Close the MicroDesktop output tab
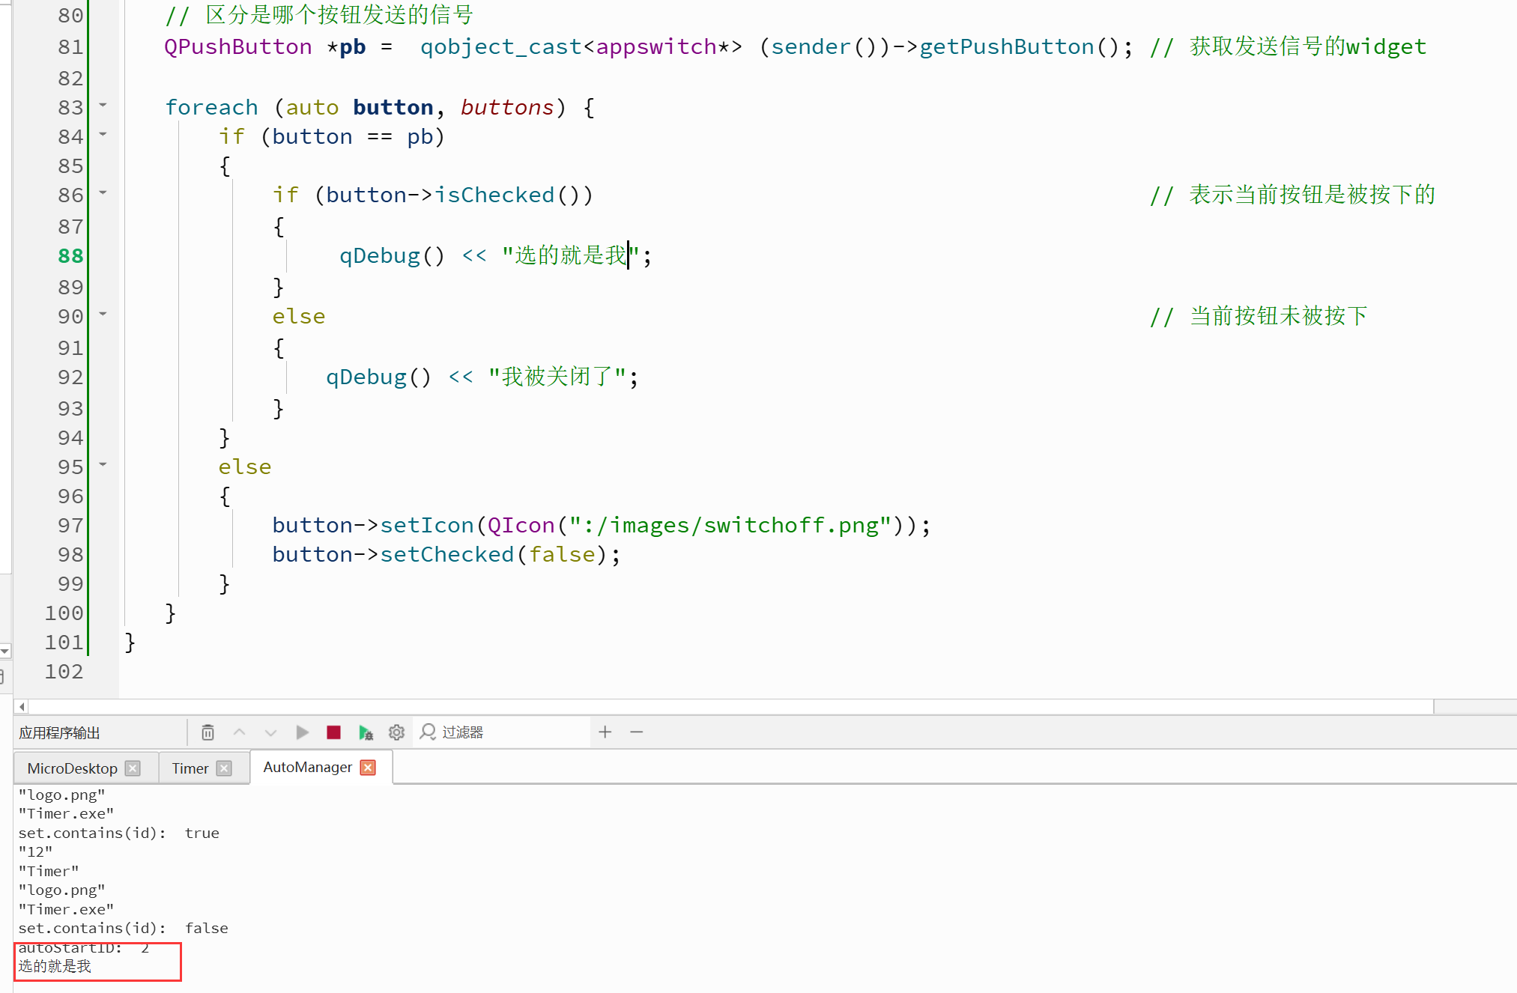 (133, 768)
